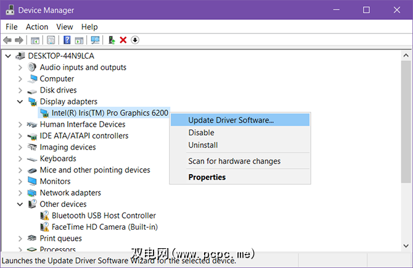Click the blue Help question mark icon
The width and height of the screenshot is (413, 268).
coord(67,40)
